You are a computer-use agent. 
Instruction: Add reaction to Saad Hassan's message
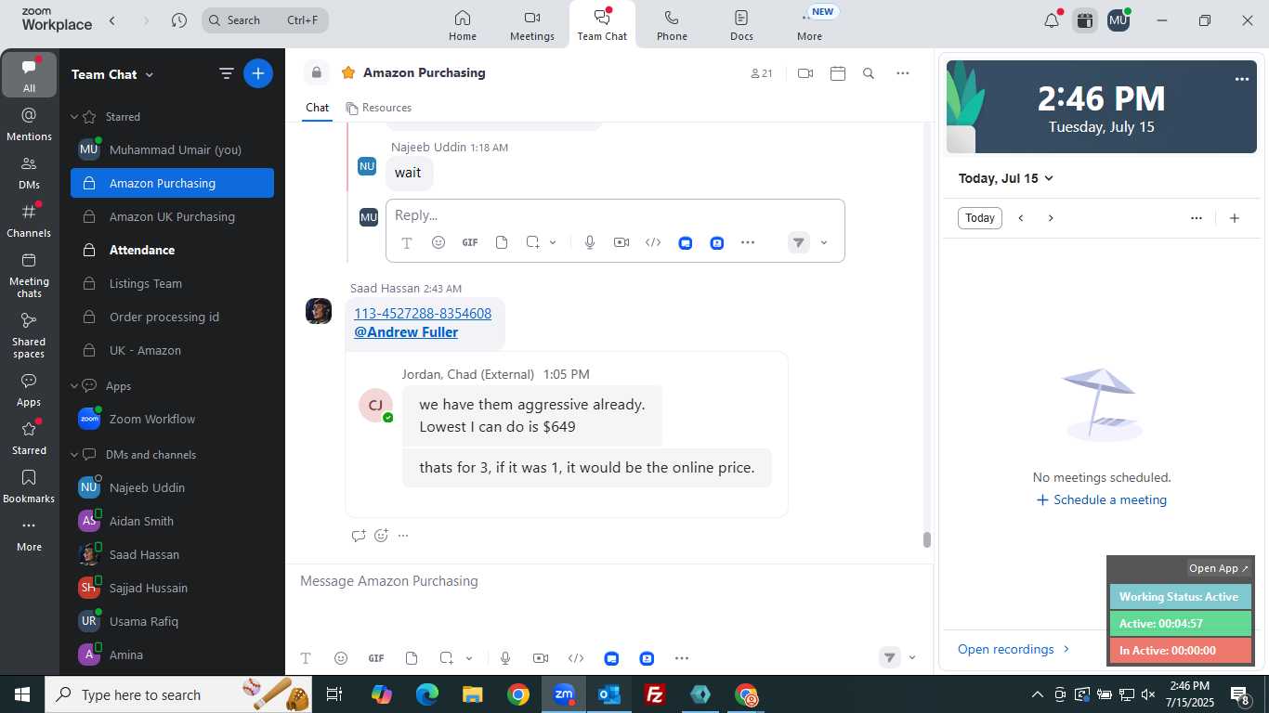pyautogui.click(x=381, y=536)
